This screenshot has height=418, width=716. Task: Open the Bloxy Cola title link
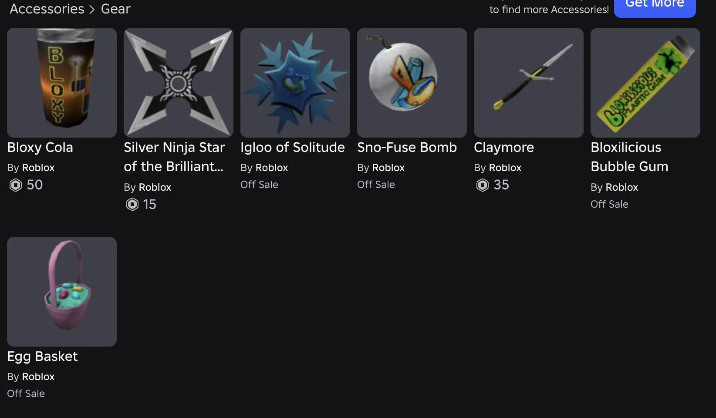tap(40, 148)
